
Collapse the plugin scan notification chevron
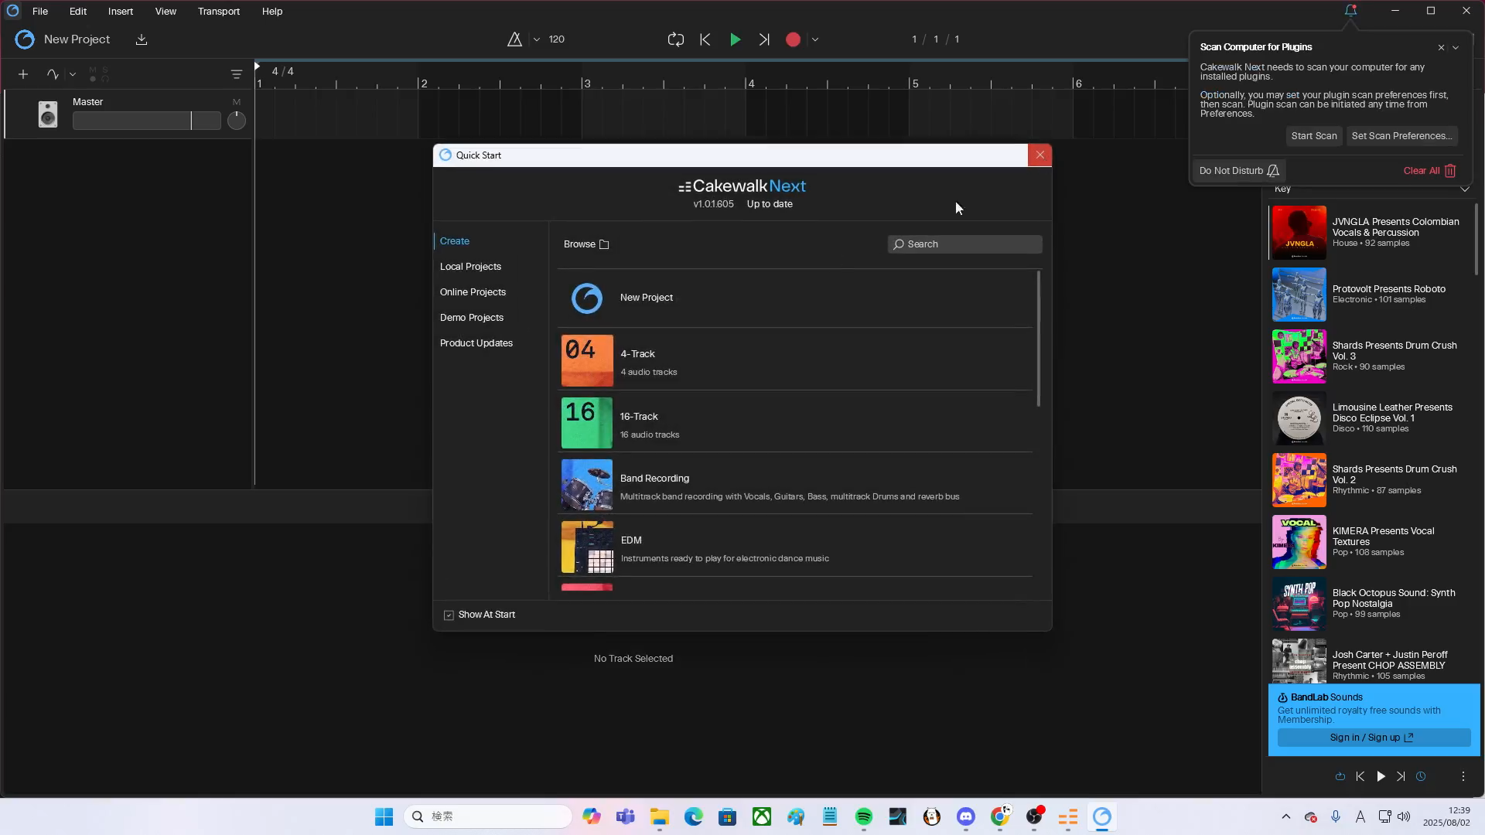[1456, 48]
